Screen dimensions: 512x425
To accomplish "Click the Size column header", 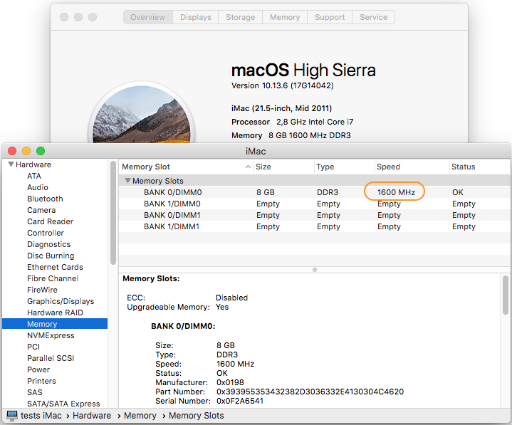I will [x=283, y=167].
